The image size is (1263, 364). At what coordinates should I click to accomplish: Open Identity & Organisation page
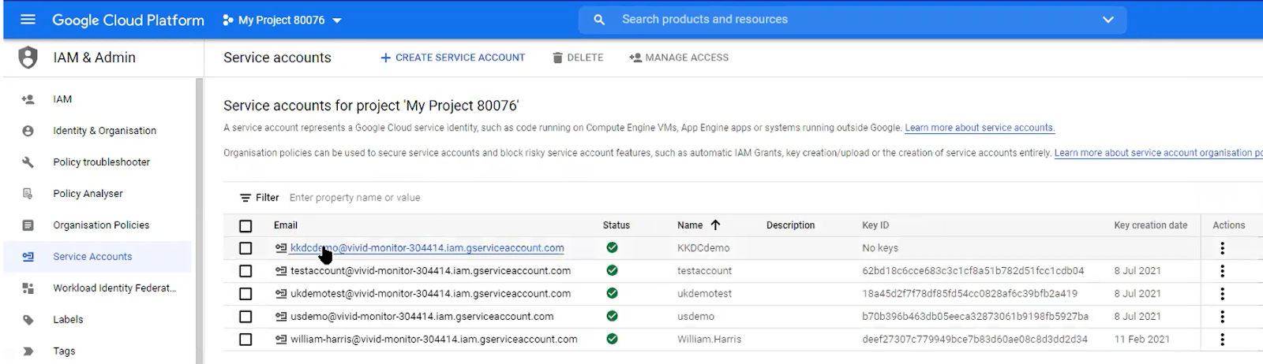coord(104,131)
